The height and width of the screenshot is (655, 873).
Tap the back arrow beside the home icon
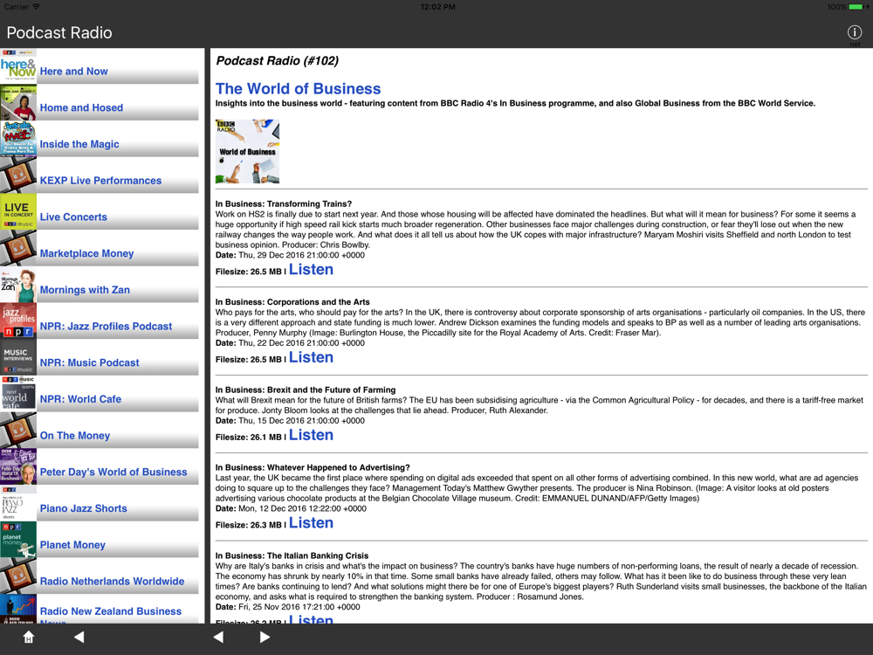coord(79,638)
